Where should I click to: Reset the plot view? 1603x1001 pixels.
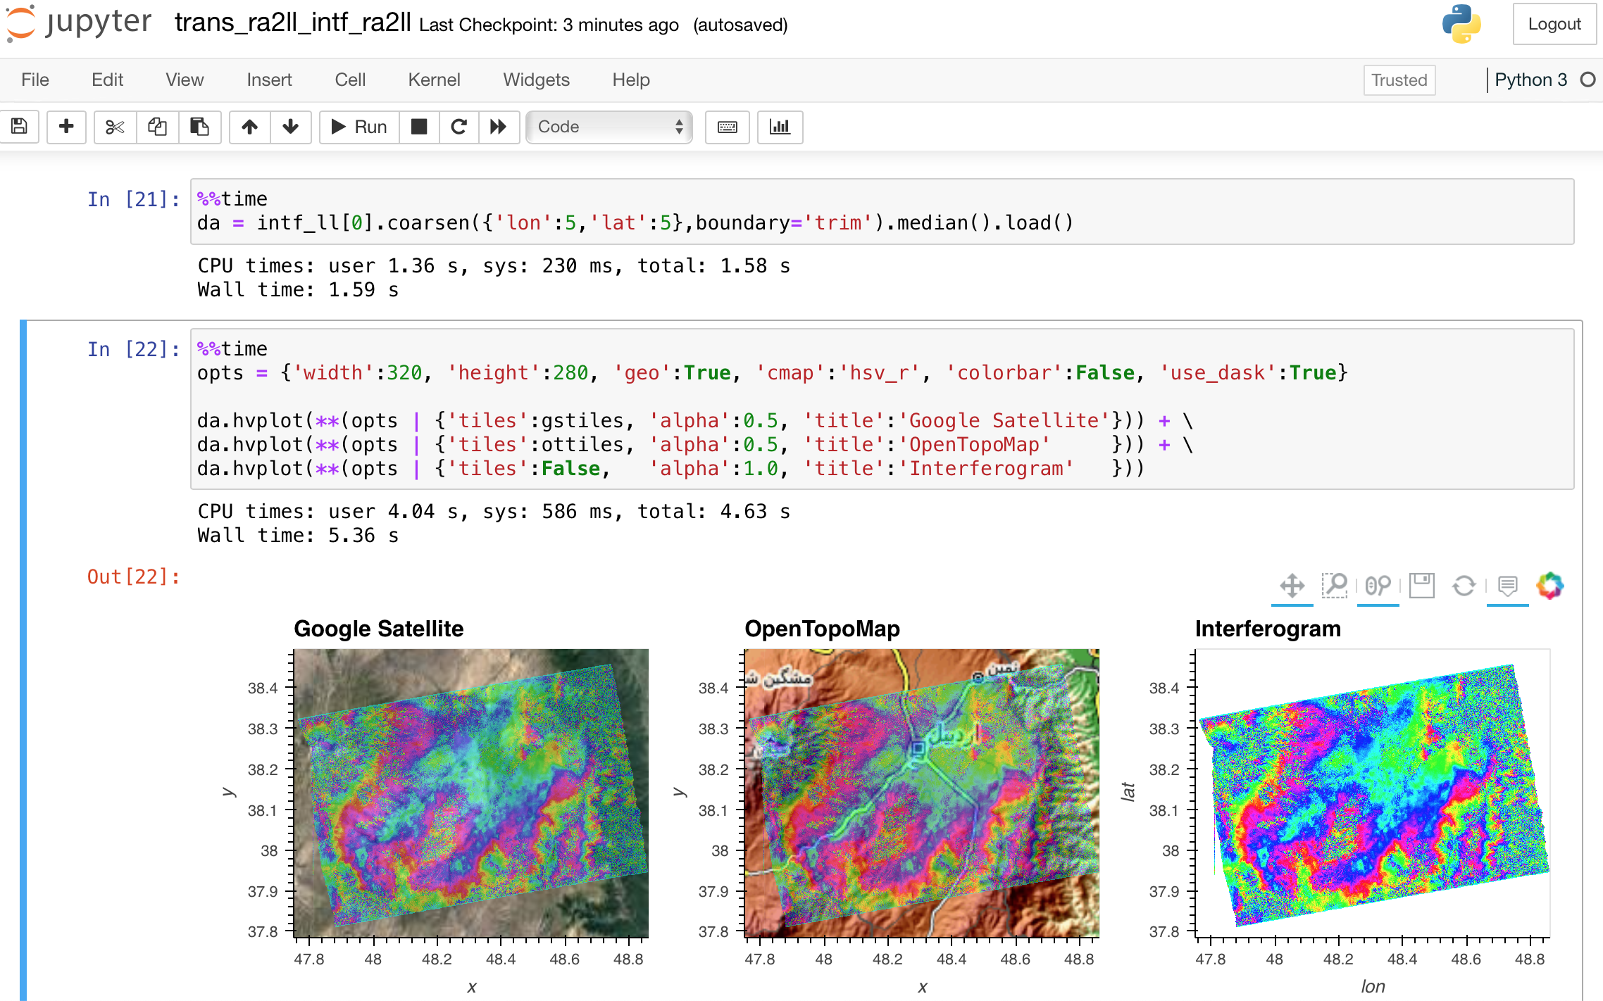[x=1464, y=585]
